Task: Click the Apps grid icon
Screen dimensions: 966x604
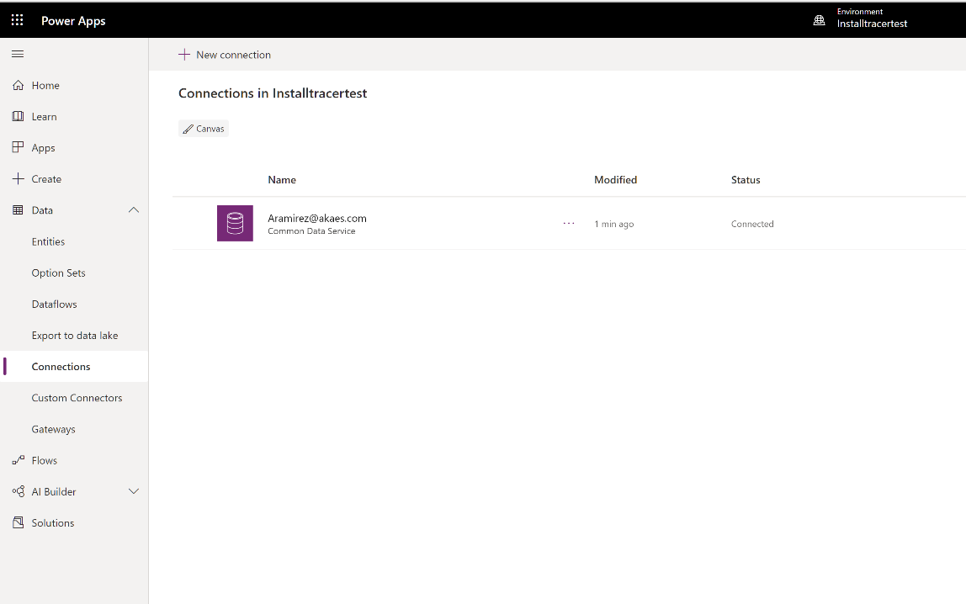Action: coord(19,147)
